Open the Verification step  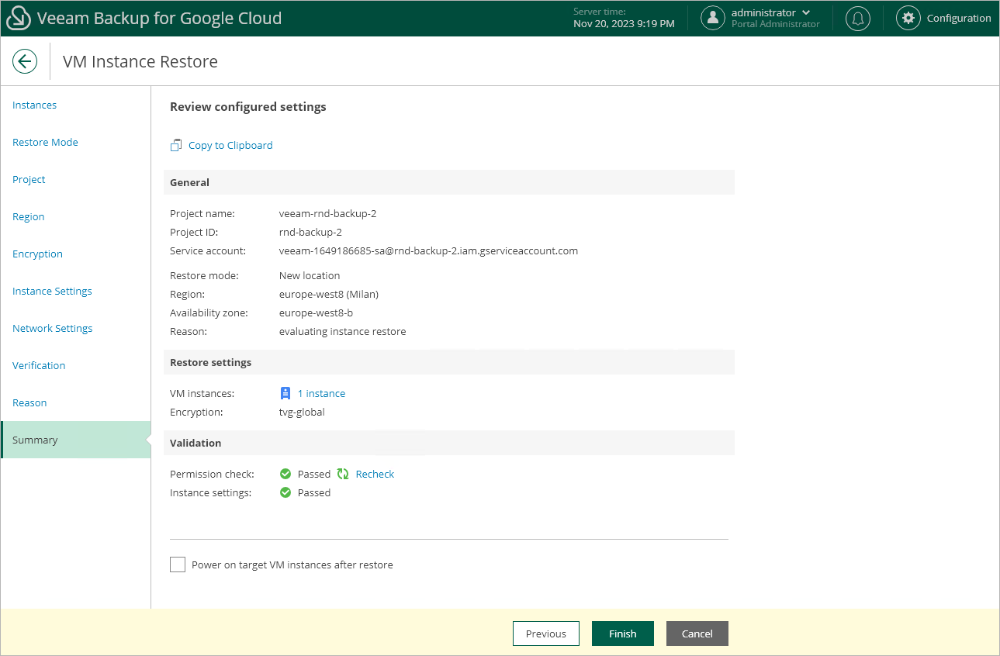(39, 365)
